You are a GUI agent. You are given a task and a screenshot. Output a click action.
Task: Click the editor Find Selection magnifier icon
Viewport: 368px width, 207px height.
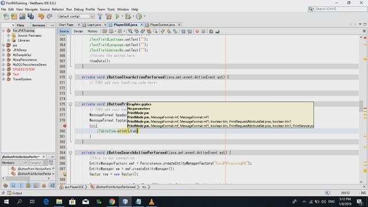130,31
